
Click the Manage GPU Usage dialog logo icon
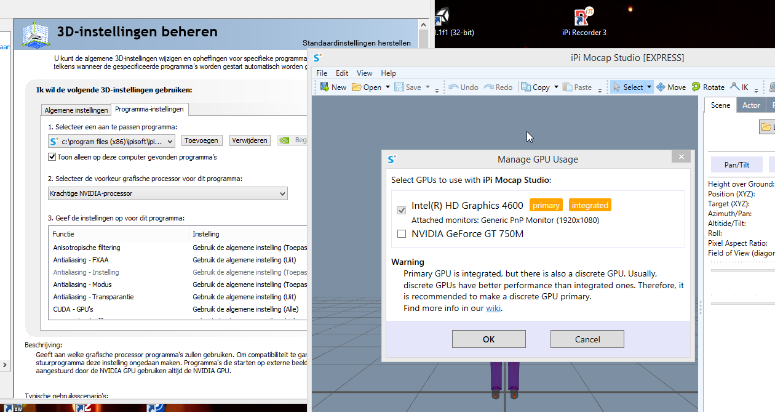pyautogui.click(x=392, y=159)
